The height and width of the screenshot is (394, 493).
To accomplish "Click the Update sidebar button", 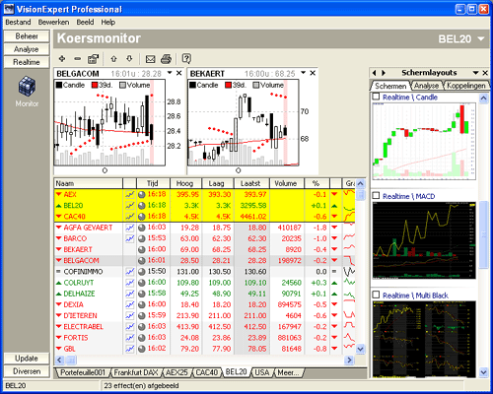I will (27, 359).
